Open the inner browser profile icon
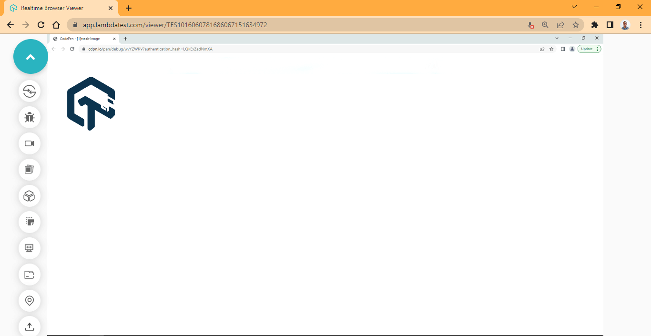 (572, 49)
